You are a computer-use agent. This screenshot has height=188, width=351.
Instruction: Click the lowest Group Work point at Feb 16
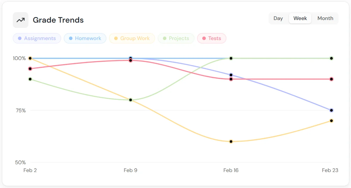pyautogui.click(x=231, y=142)
